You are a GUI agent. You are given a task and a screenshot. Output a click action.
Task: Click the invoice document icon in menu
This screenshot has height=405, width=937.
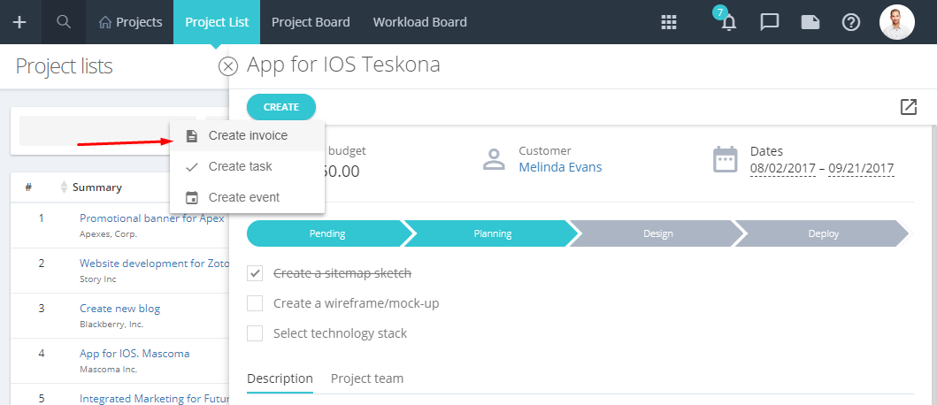[191, 135]
